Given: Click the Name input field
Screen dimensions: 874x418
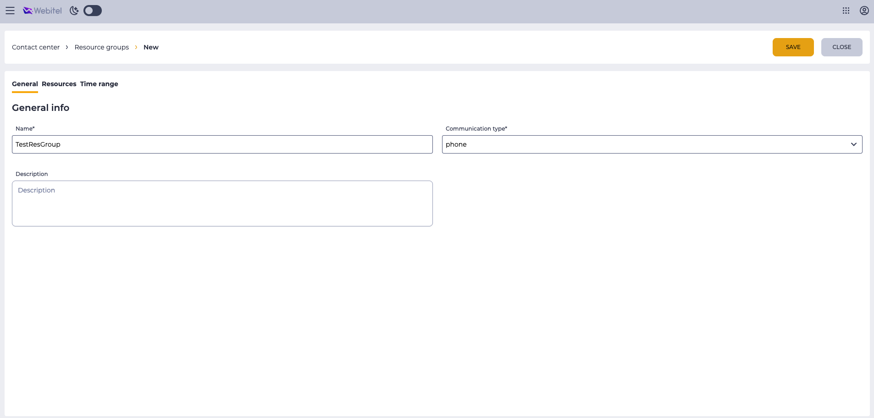Looking at the screenshot, I should [x=222, y=144].
